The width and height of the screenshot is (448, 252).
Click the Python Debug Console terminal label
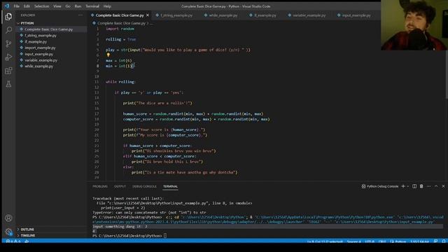click(379, 186)
